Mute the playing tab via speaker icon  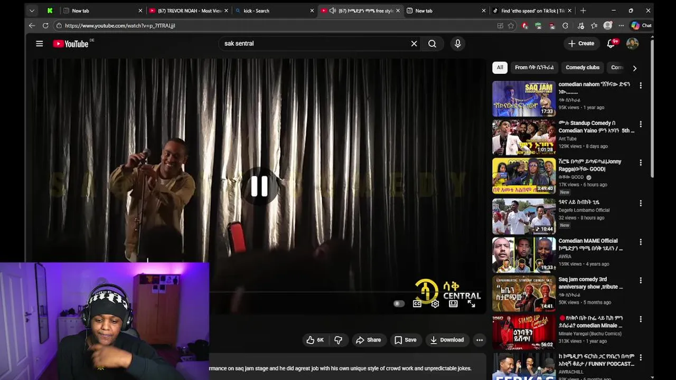[x=332, y=11]
